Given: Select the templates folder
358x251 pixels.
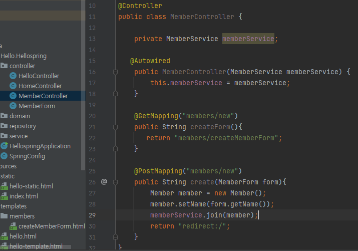Looking at the screenshot, I should 14,206.
